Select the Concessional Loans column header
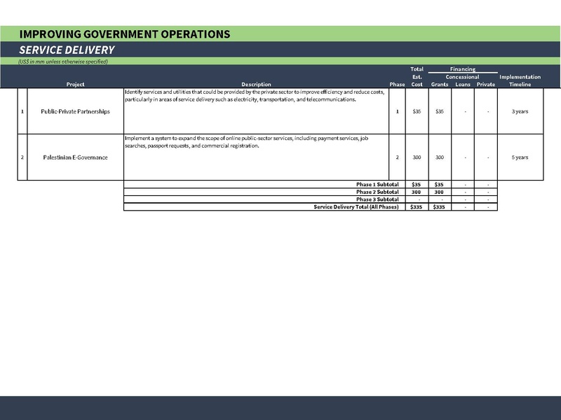 (x=463, y=81)
